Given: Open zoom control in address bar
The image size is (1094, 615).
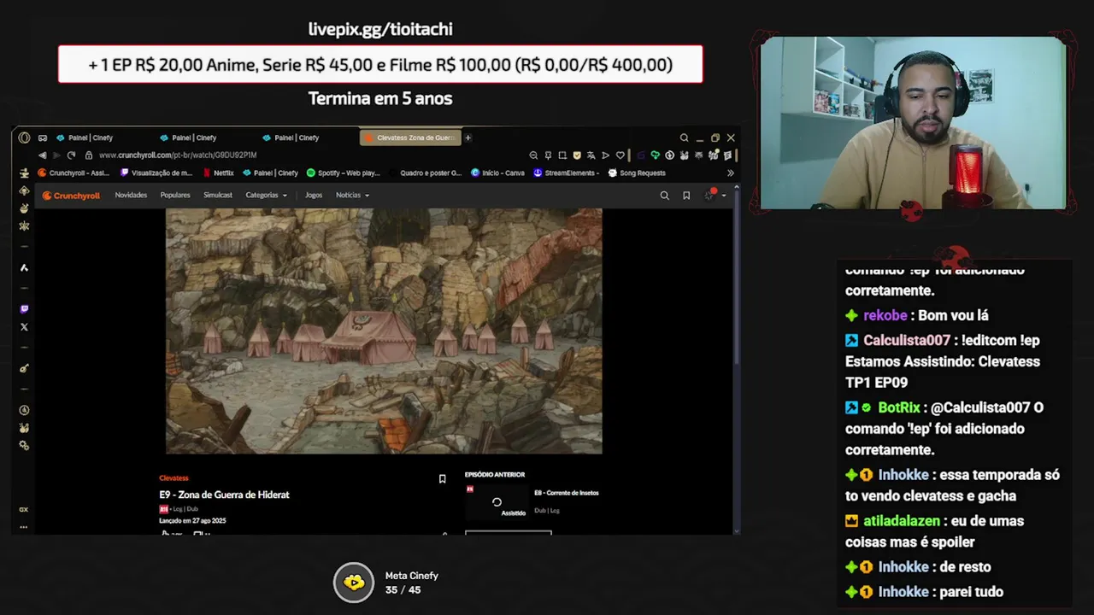Looking at the screenshot, I should [533, 155].
